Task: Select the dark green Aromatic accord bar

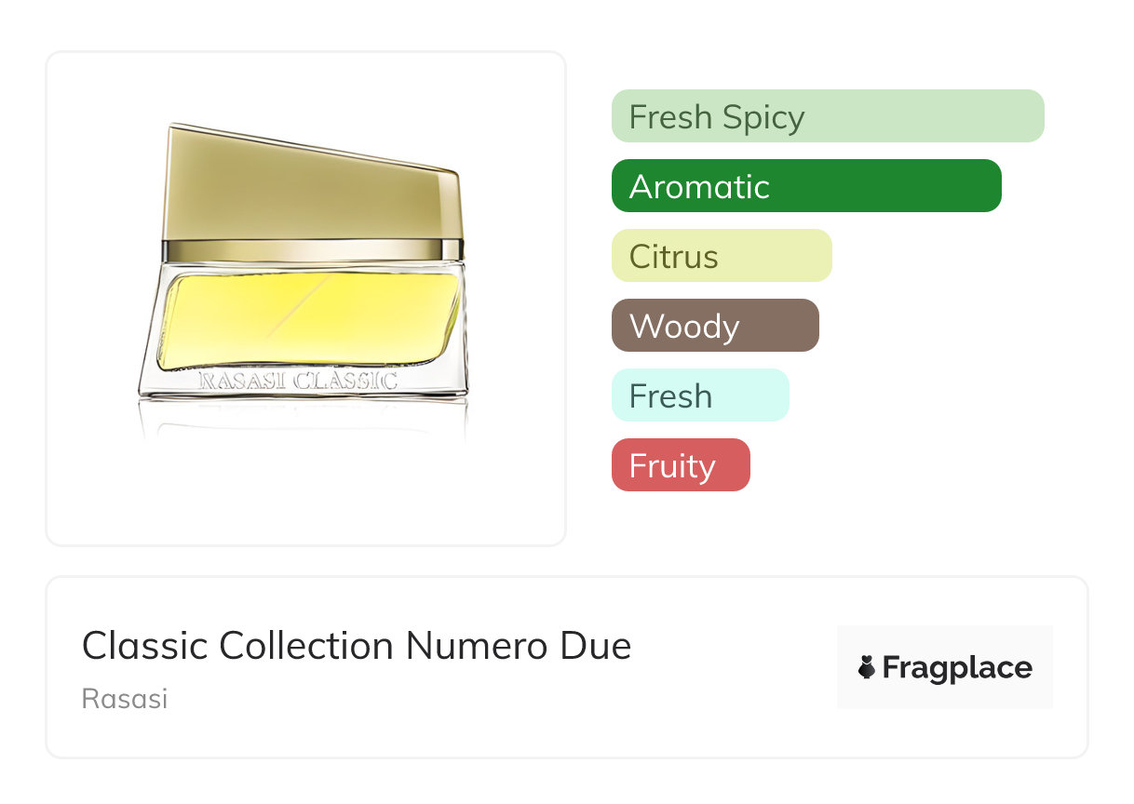Action: [805, 186]
